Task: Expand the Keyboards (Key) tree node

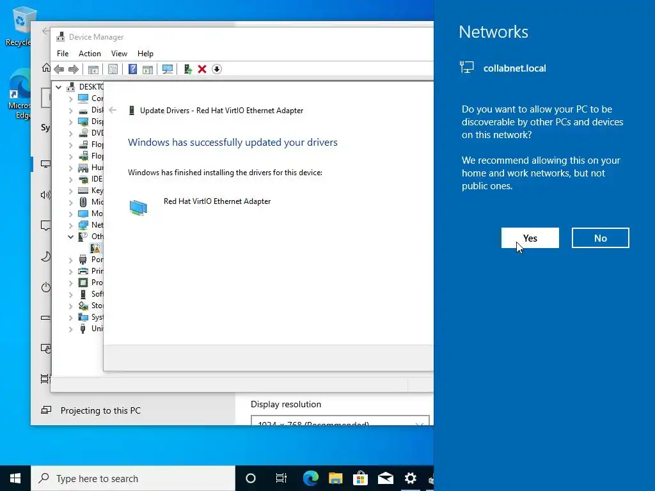Action: [x=70, y=191]
